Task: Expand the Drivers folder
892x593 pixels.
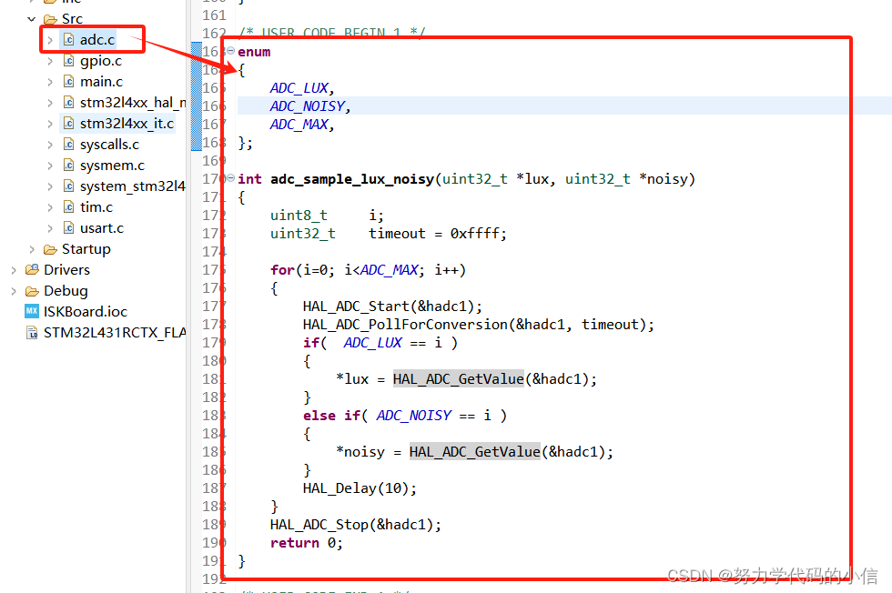Action: click(x=14, y=269)
